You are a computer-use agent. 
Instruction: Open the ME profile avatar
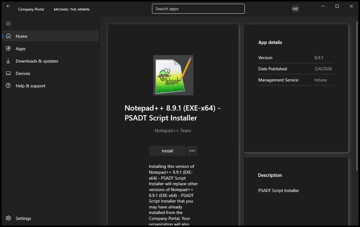[x=295, y=9]
